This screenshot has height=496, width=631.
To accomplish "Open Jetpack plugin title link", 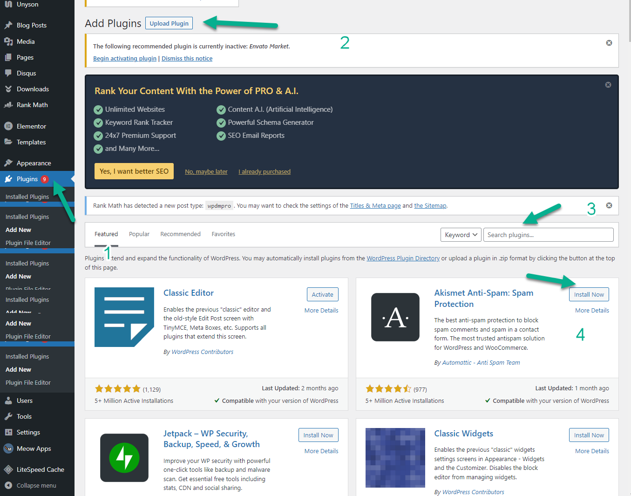I will [x=211, y=439].
